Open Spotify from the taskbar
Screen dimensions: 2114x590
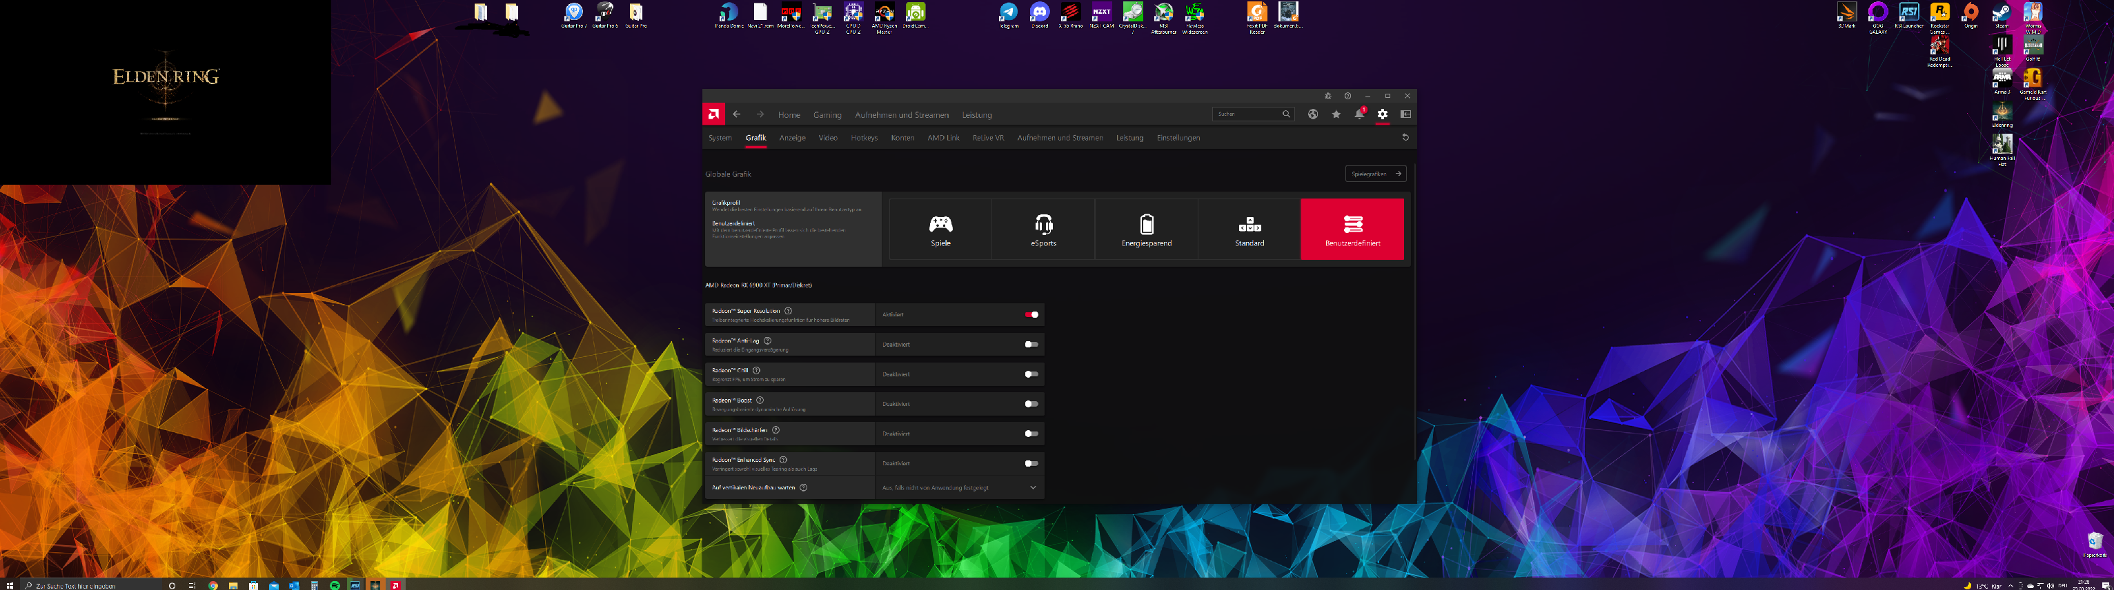point(335,585)
